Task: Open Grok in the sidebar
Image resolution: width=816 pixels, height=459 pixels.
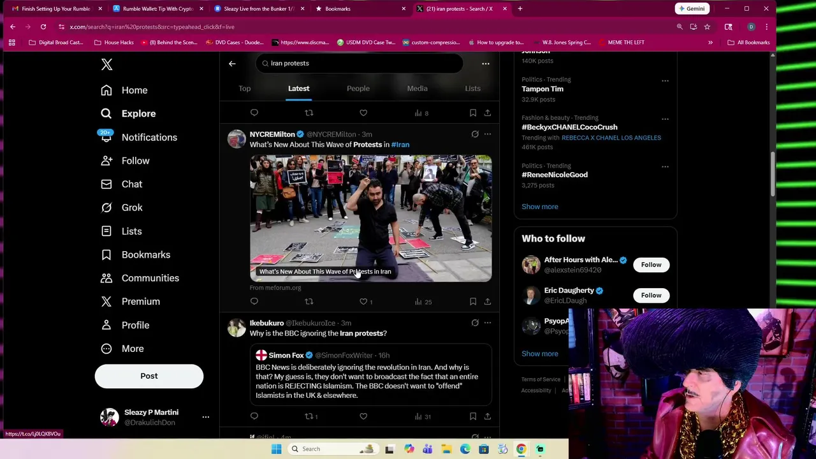Action: point(121,207)
